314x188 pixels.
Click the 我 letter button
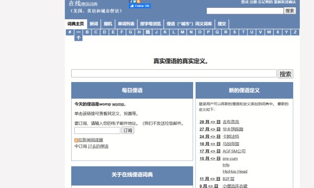click(x=148, y=32)
